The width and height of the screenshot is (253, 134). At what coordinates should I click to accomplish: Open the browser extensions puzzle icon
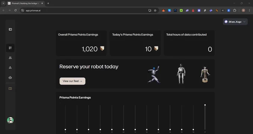[235, 10]
